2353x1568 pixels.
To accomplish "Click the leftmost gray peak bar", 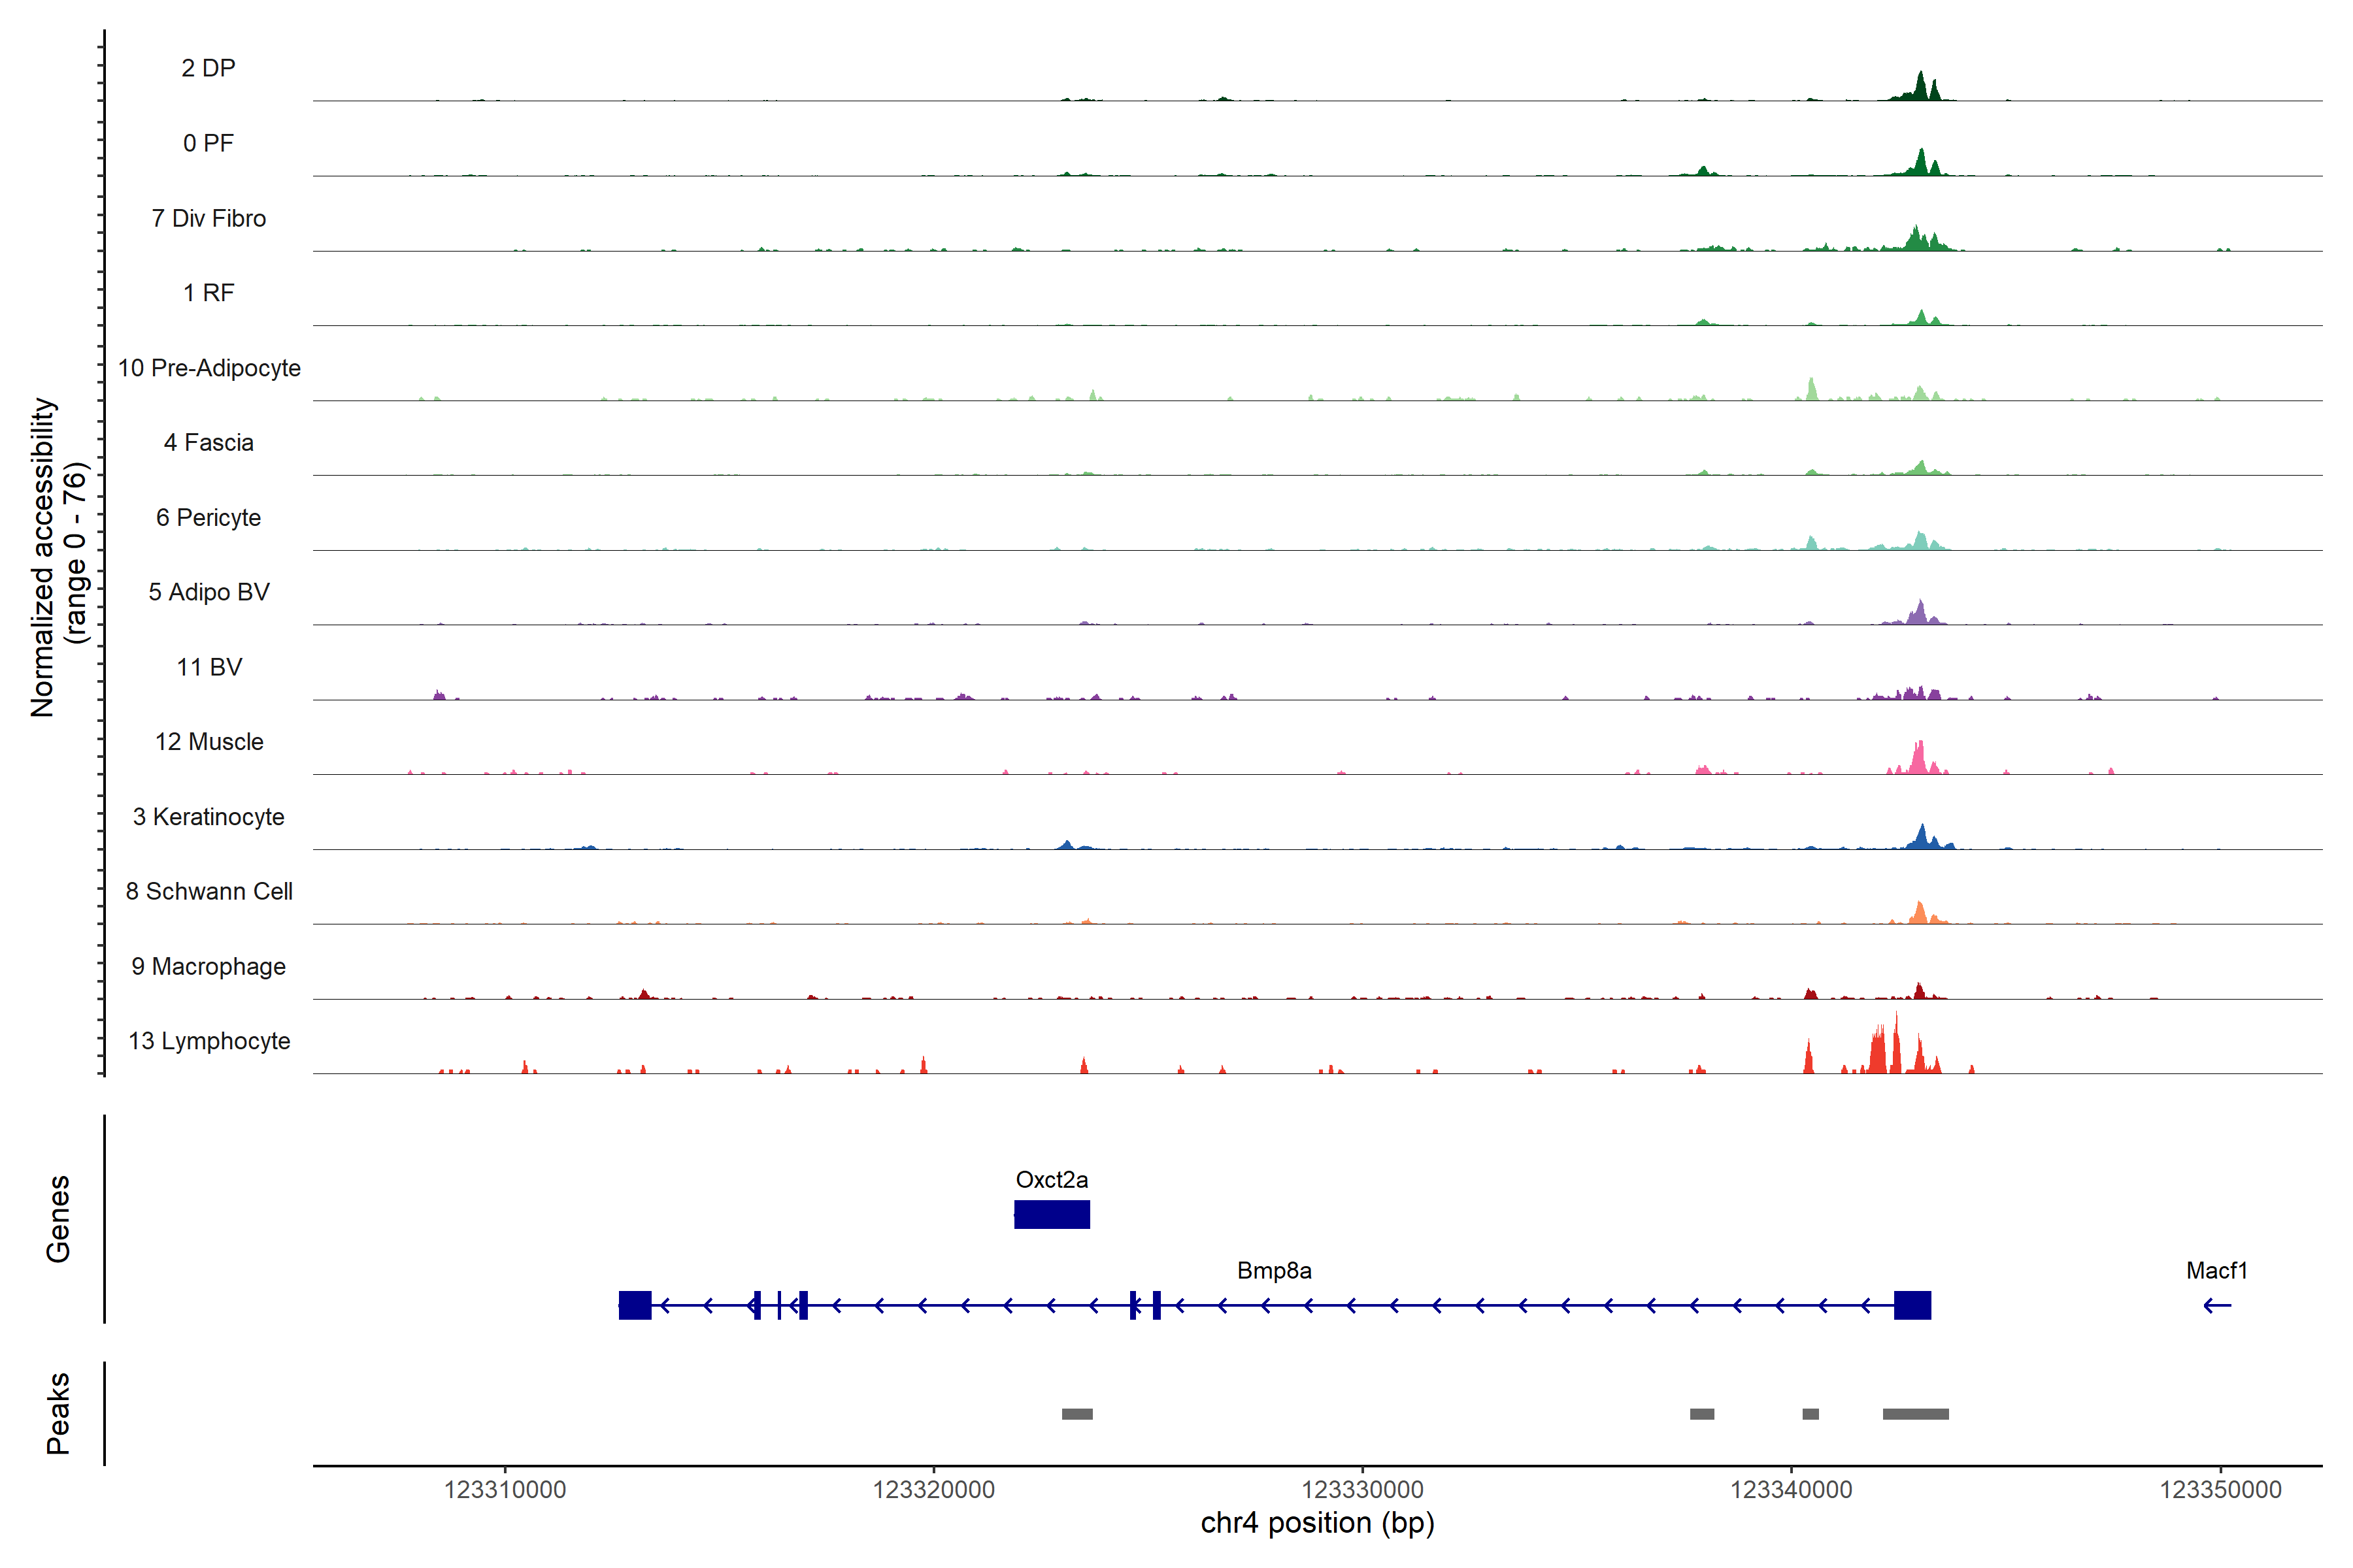I will pos(1076,1414).
